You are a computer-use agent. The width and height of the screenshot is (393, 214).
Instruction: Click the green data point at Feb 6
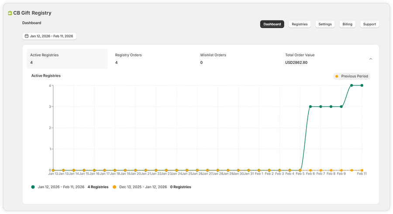310,107
